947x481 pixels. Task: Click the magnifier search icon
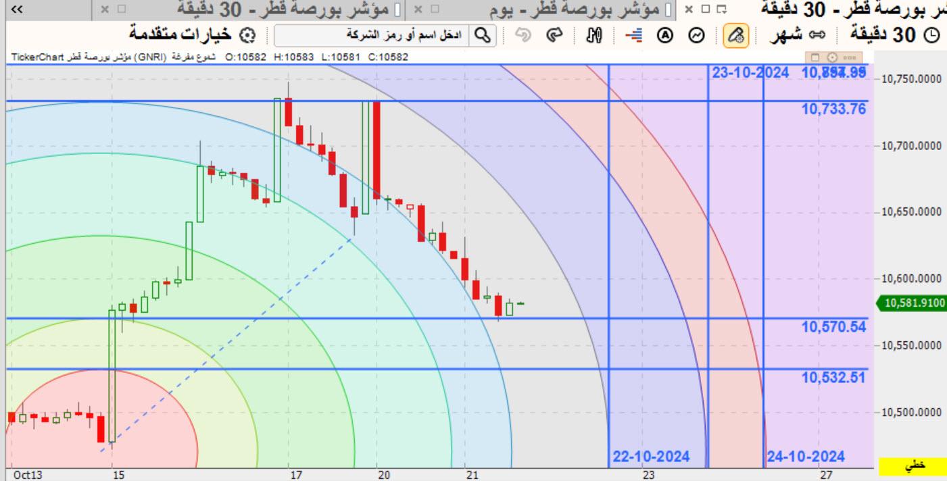(484, 36)
